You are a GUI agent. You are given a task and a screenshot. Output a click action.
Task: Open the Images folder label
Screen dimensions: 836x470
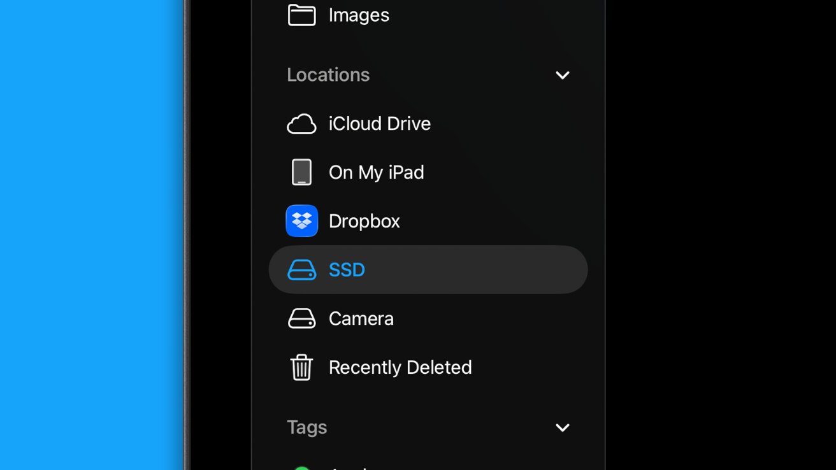[359, 15]
